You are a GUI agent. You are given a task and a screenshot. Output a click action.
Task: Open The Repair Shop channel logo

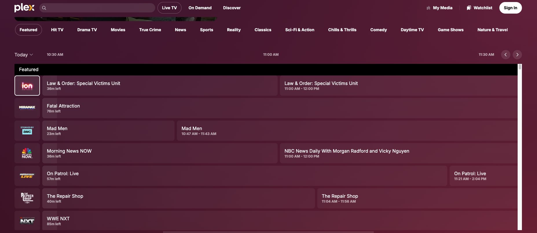[27, 198]
